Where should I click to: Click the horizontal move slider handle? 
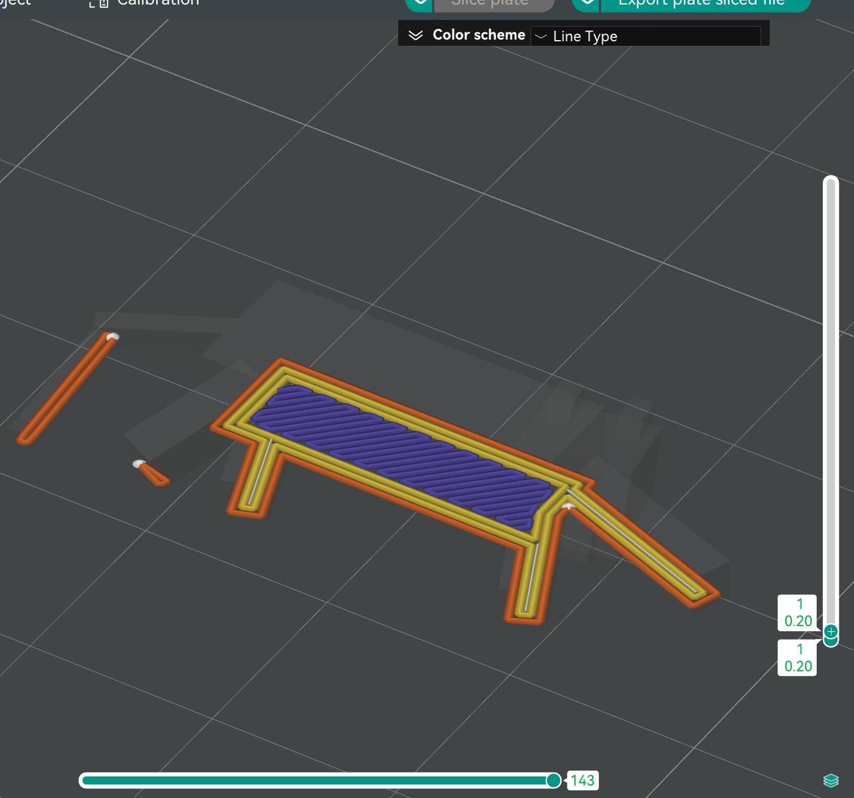[553, 780]
